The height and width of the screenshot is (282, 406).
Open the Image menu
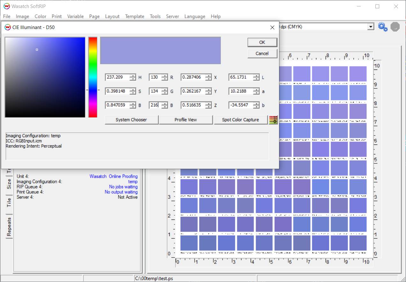coord(22,16)
